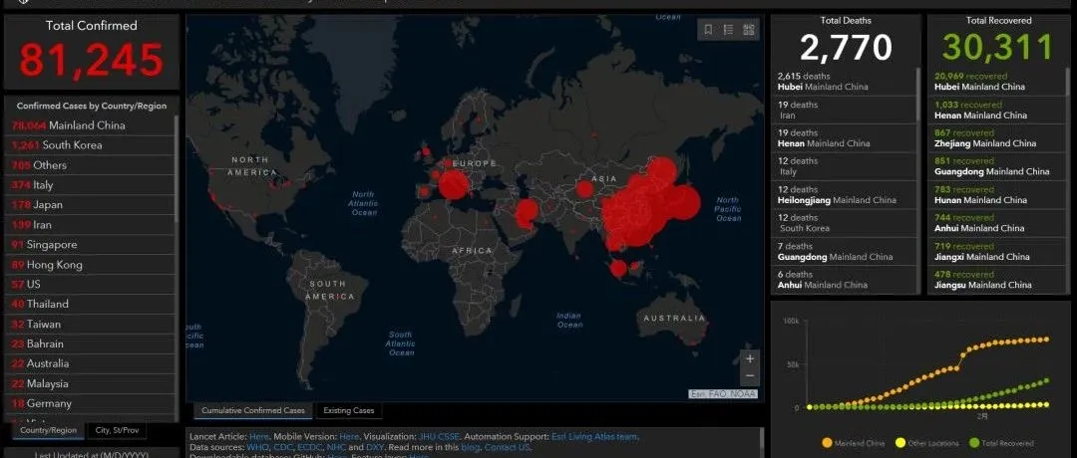Open Esri Living Atlas team link

click(x=594, y=436)
